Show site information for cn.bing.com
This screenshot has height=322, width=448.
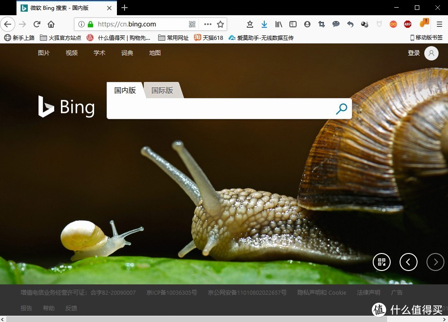(82, 24)
